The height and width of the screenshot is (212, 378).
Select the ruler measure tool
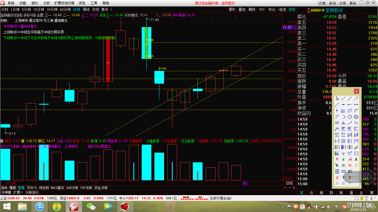click(x=343, y=171)
